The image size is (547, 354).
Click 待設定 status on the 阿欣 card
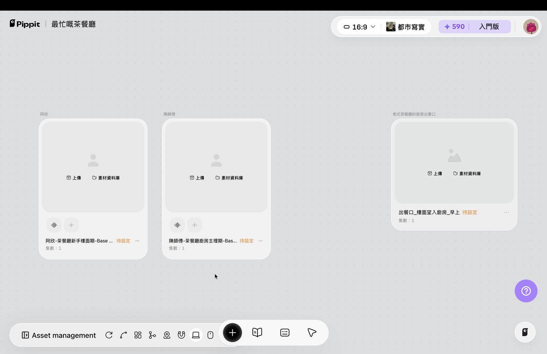click(x=123, y=241)
